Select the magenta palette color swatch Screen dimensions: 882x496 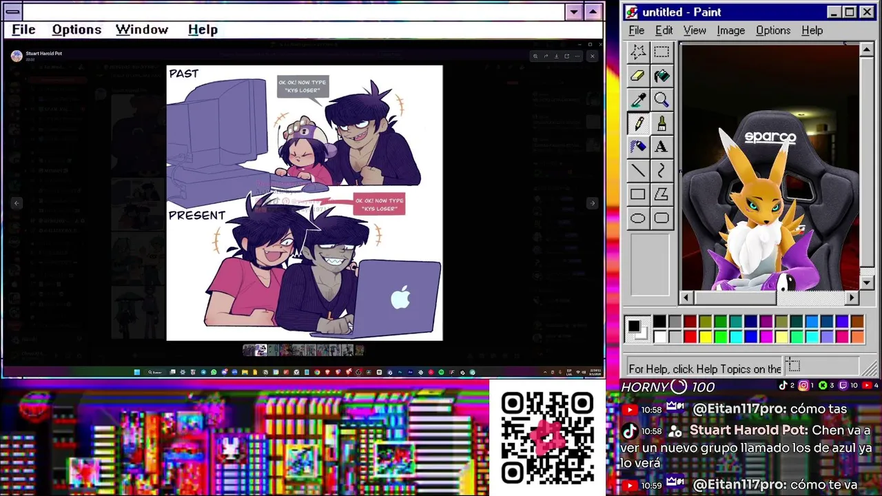click(766, 336)
